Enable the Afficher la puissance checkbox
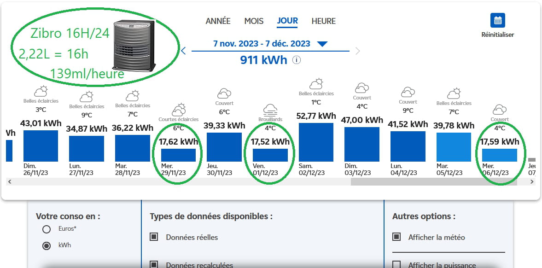The width and height of the screenshot is (542, 268). 396,265
